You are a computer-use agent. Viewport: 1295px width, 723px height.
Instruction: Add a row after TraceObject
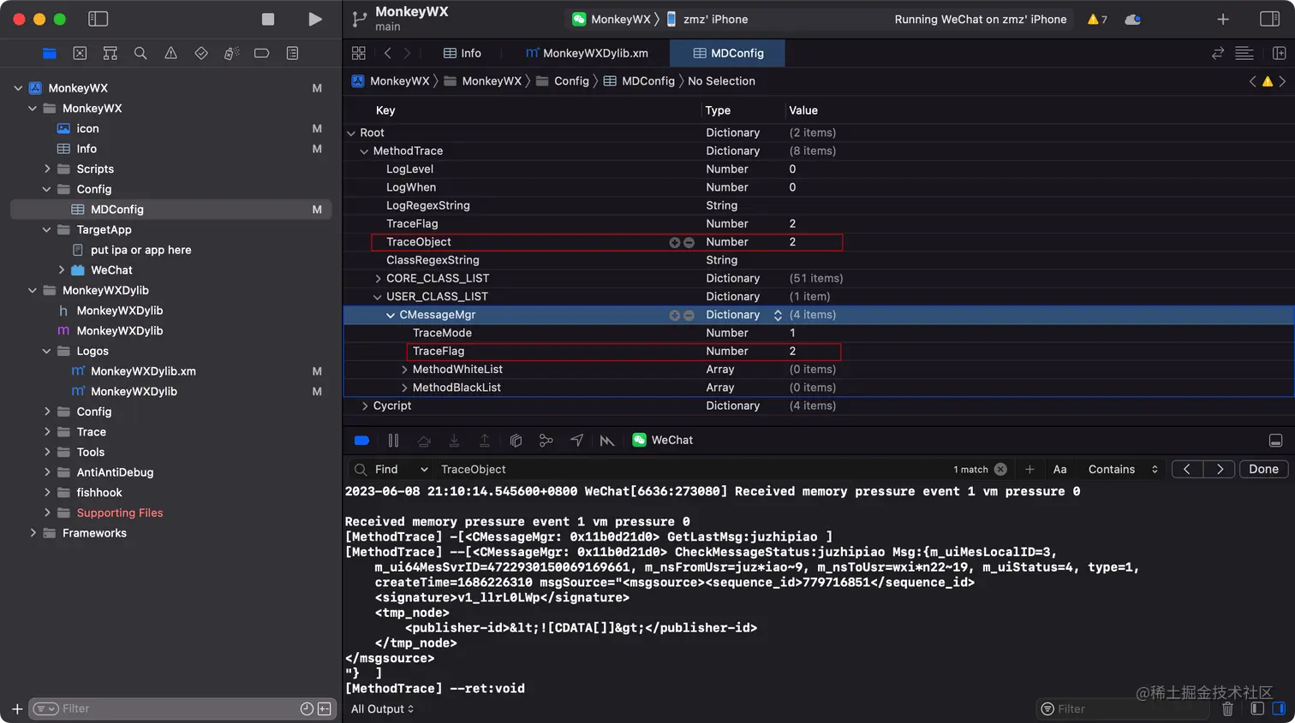(675, 243)
